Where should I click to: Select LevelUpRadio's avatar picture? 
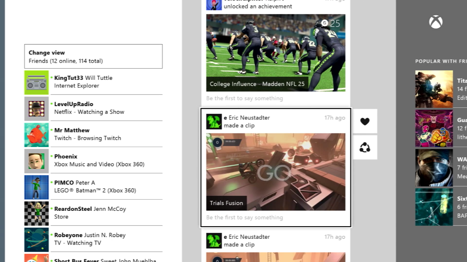pyautogui.click(x=37, y=109)
